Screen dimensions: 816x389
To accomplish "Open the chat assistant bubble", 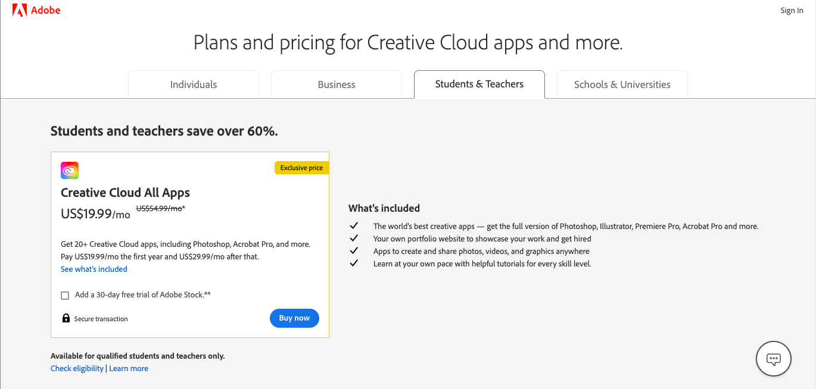I will point(773,359).
